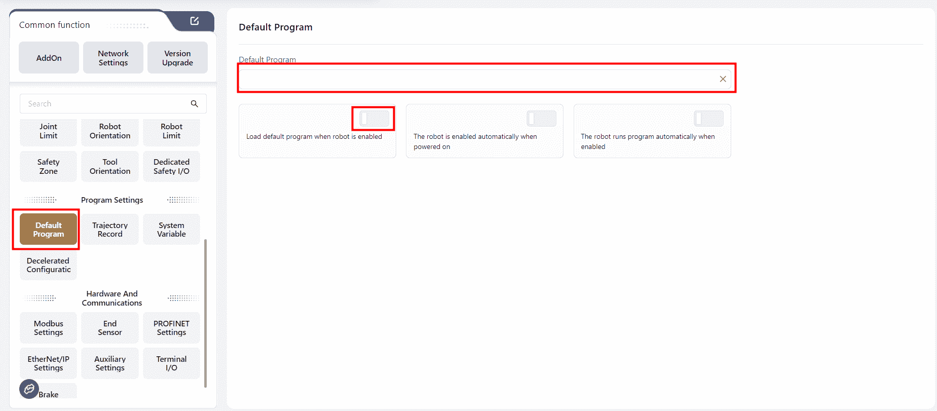Click the AddOn shortcut button

[x=49, y=58]
